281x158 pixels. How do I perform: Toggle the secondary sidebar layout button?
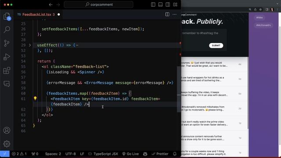(168, 5)
